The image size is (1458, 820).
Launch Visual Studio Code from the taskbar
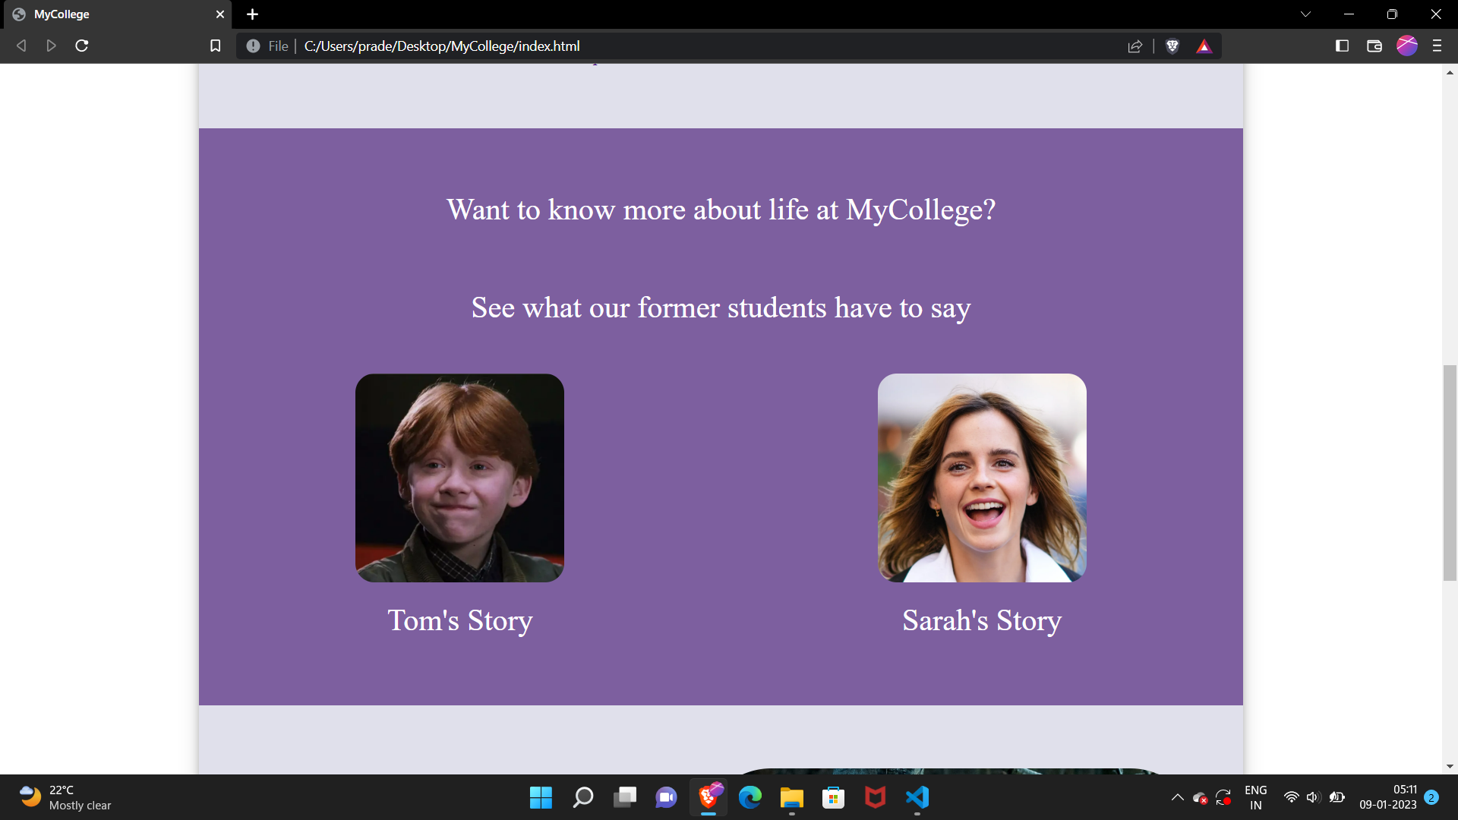tap(917, 797)
